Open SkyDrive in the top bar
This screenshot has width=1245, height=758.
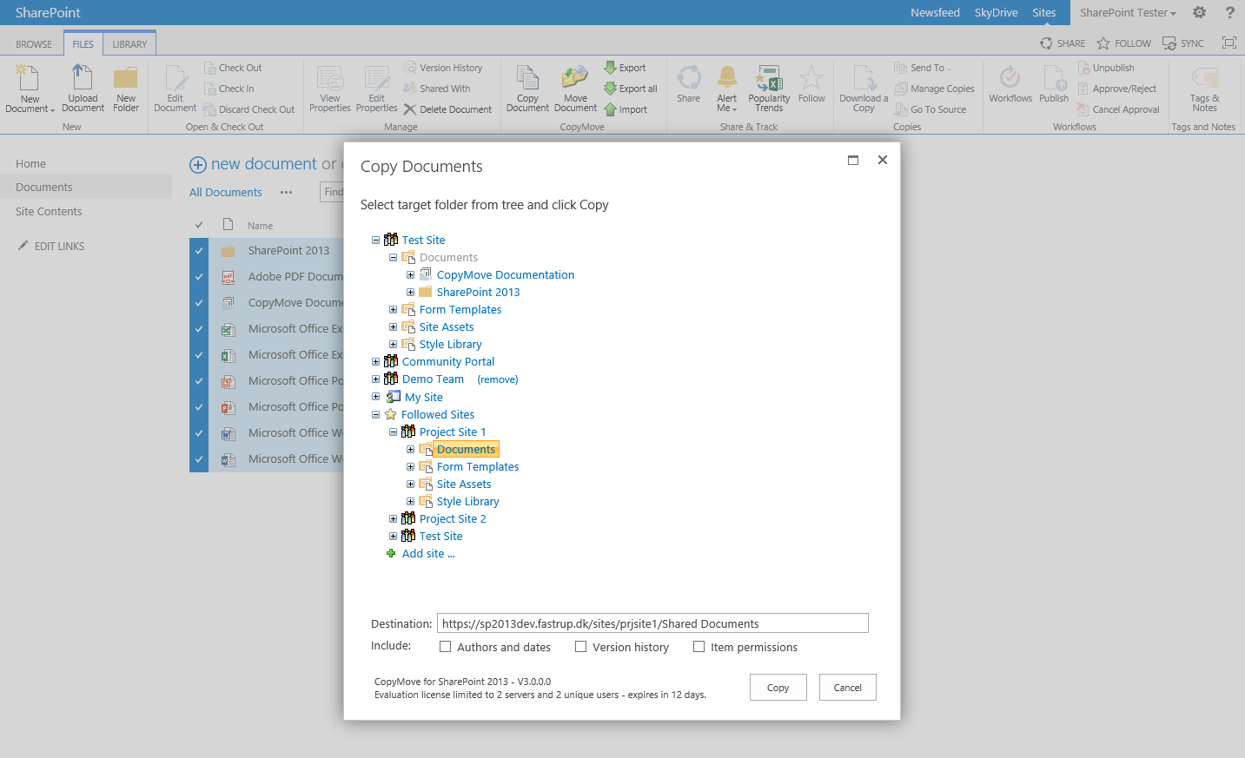[x=996, y=12]
